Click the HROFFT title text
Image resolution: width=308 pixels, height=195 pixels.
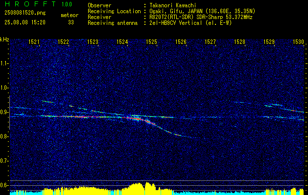(30, 4)
